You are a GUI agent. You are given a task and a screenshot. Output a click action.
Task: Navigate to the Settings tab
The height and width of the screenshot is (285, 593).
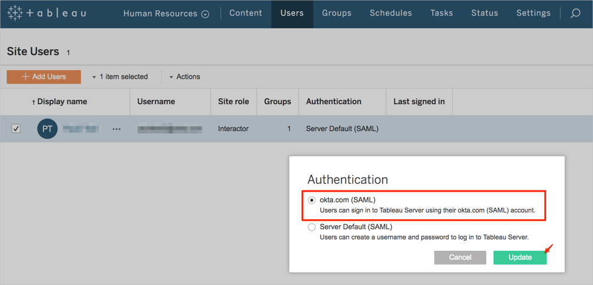[x=533, y=13]
